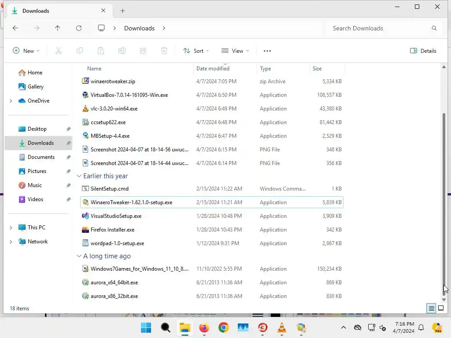This screenshot has width=451, height=338.
Task: Open notifications bell in taskbar
Action: tap(421, 327)
